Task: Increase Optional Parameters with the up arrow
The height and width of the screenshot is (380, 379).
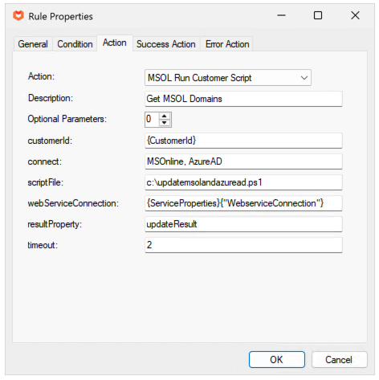Action: point(165,116)
